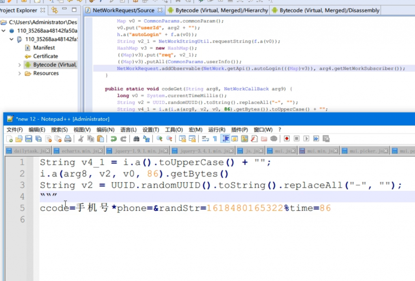Collapse the 110_35268aa48142fa50a project node
Image resolution: width=415 pixels, height=281 pixels.
click(x=4, y=31)
